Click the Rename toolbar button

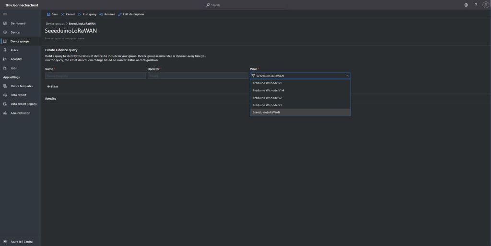coord(107,14)
